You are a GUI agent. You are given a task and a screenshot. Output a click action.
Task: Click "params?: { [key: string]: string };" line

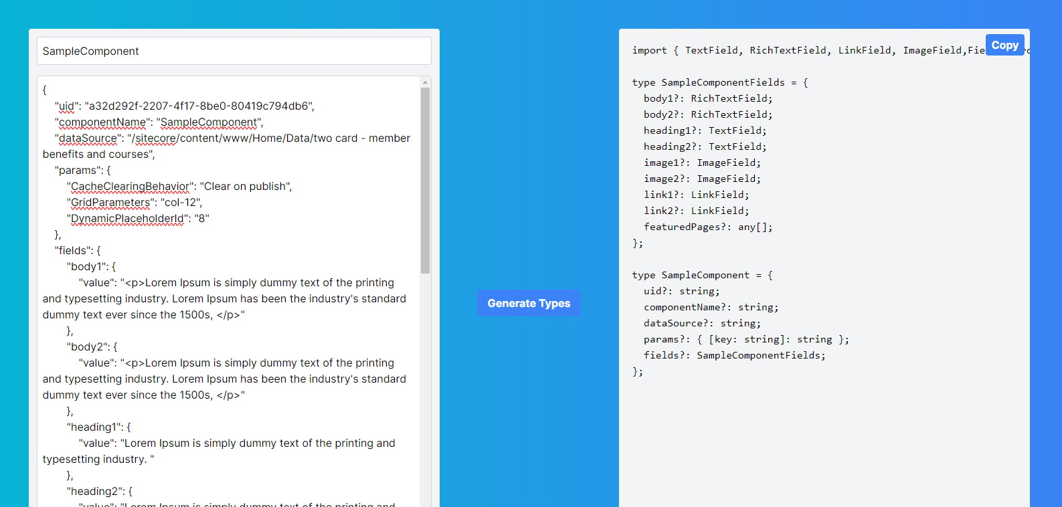coord(747,339)
